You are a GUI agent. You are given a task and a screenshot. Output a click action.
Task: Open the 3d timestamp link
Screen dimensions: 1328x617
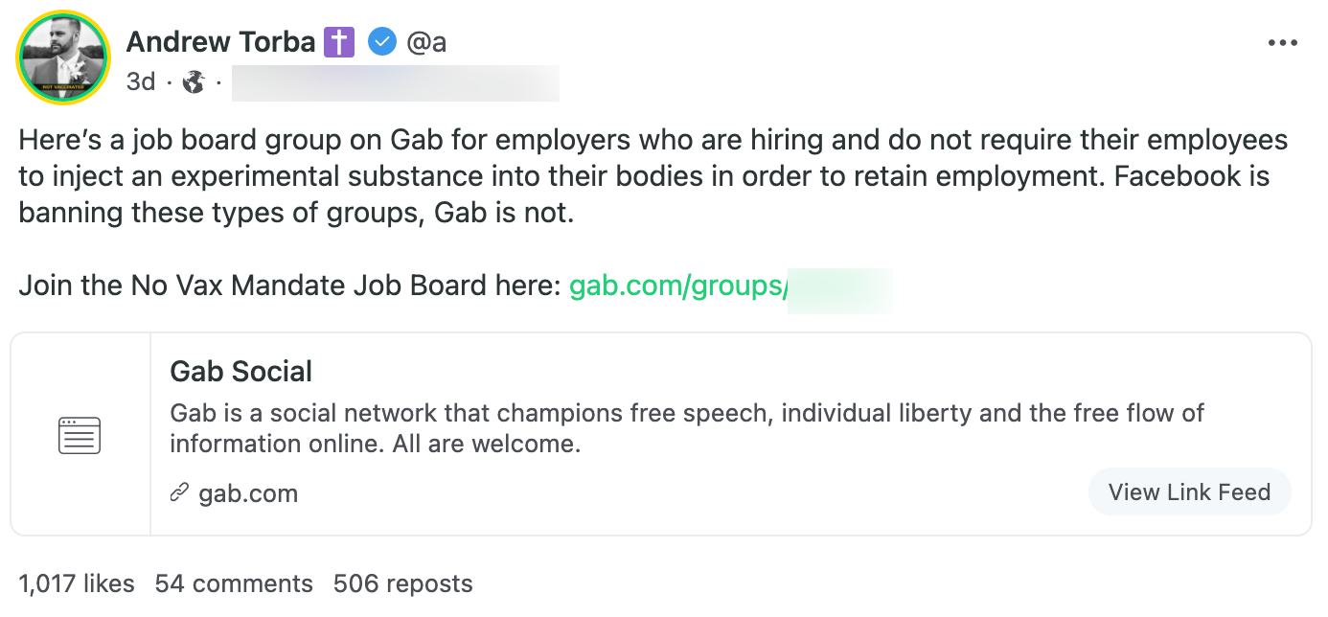[140, 82]
